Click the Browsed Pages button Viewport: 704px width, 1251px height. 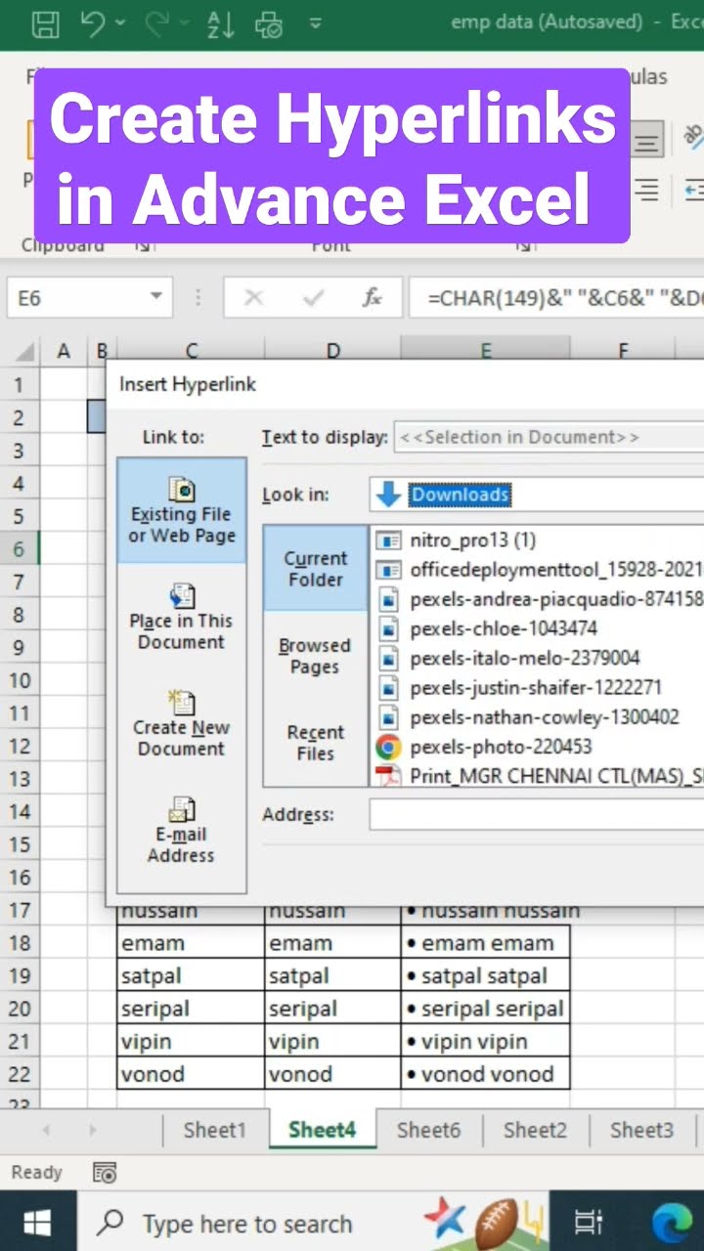tap(315, 656)
